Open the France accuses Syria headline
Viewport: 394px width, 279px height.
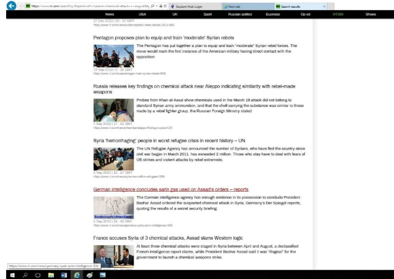point(168,238)
